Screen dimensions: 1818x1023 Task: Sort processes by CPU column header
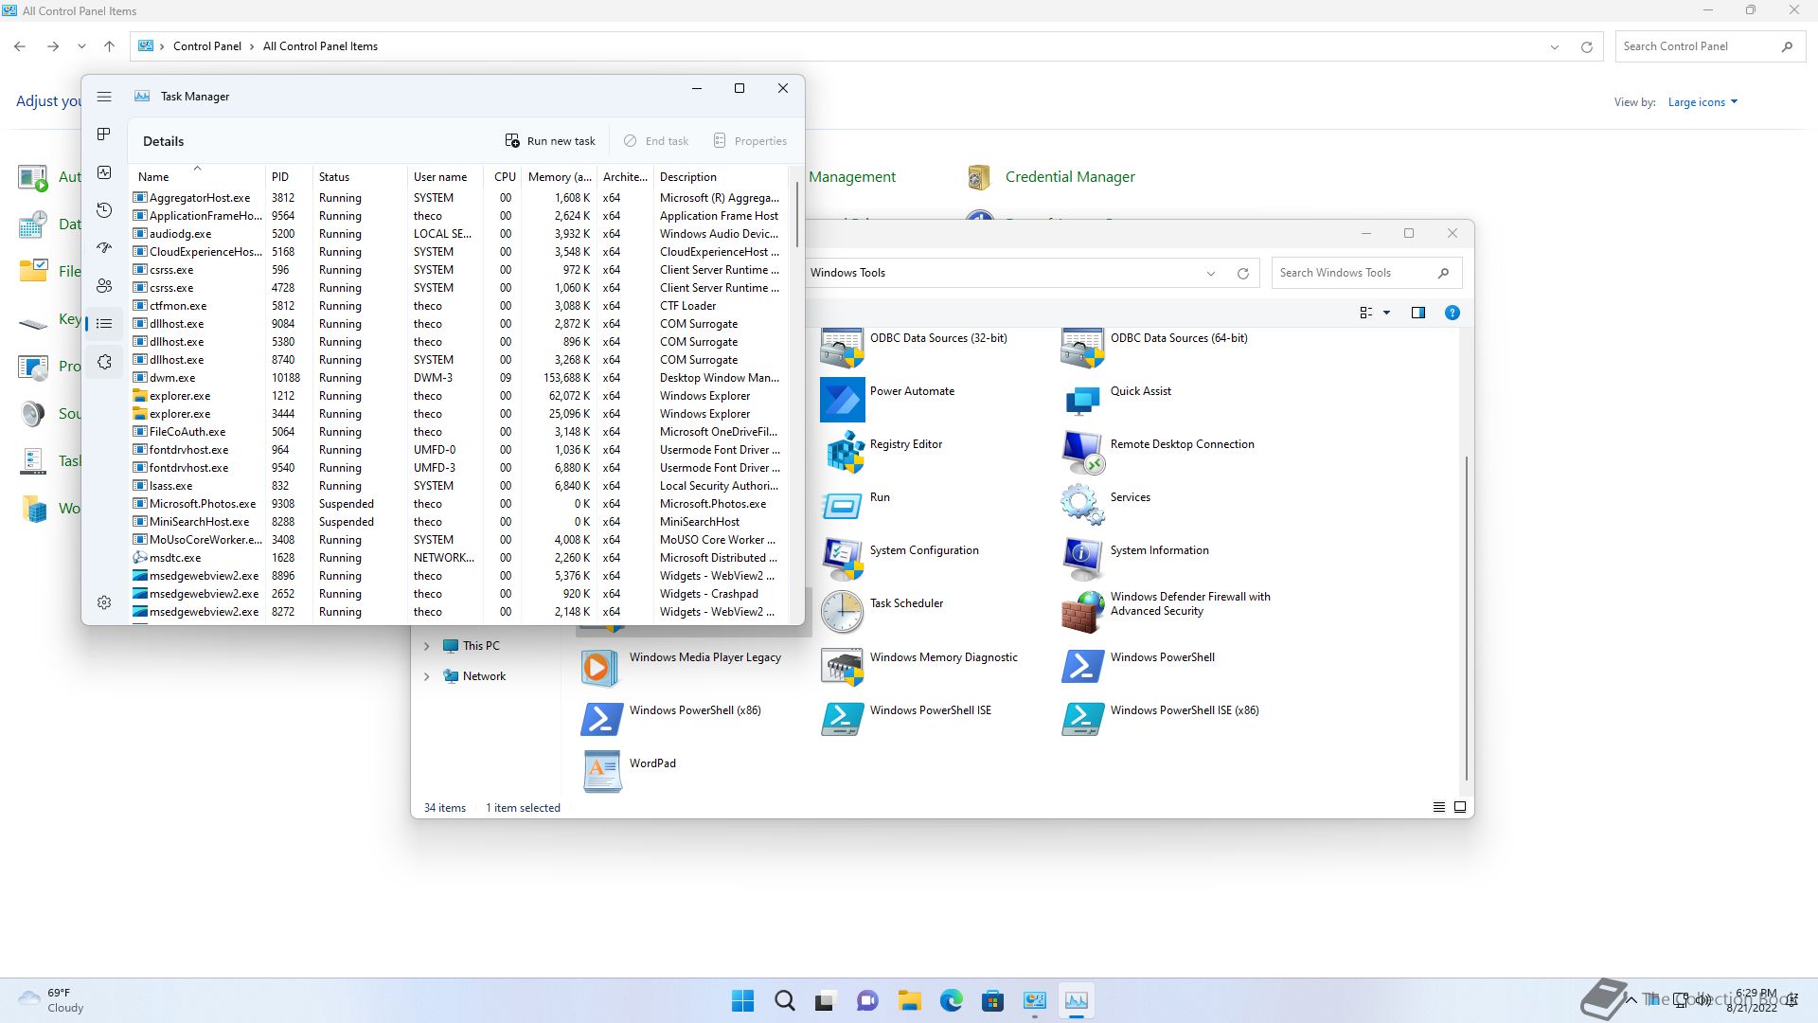pyautogui.click(x=503, y=177)
